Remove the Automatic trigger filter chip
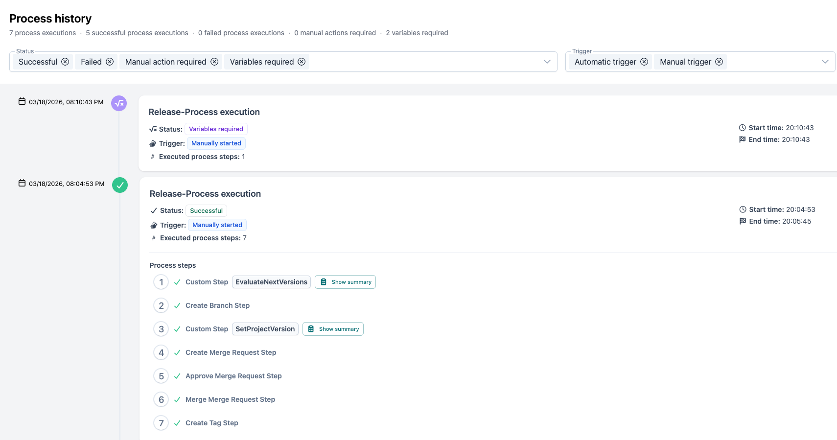 [644, 62]
